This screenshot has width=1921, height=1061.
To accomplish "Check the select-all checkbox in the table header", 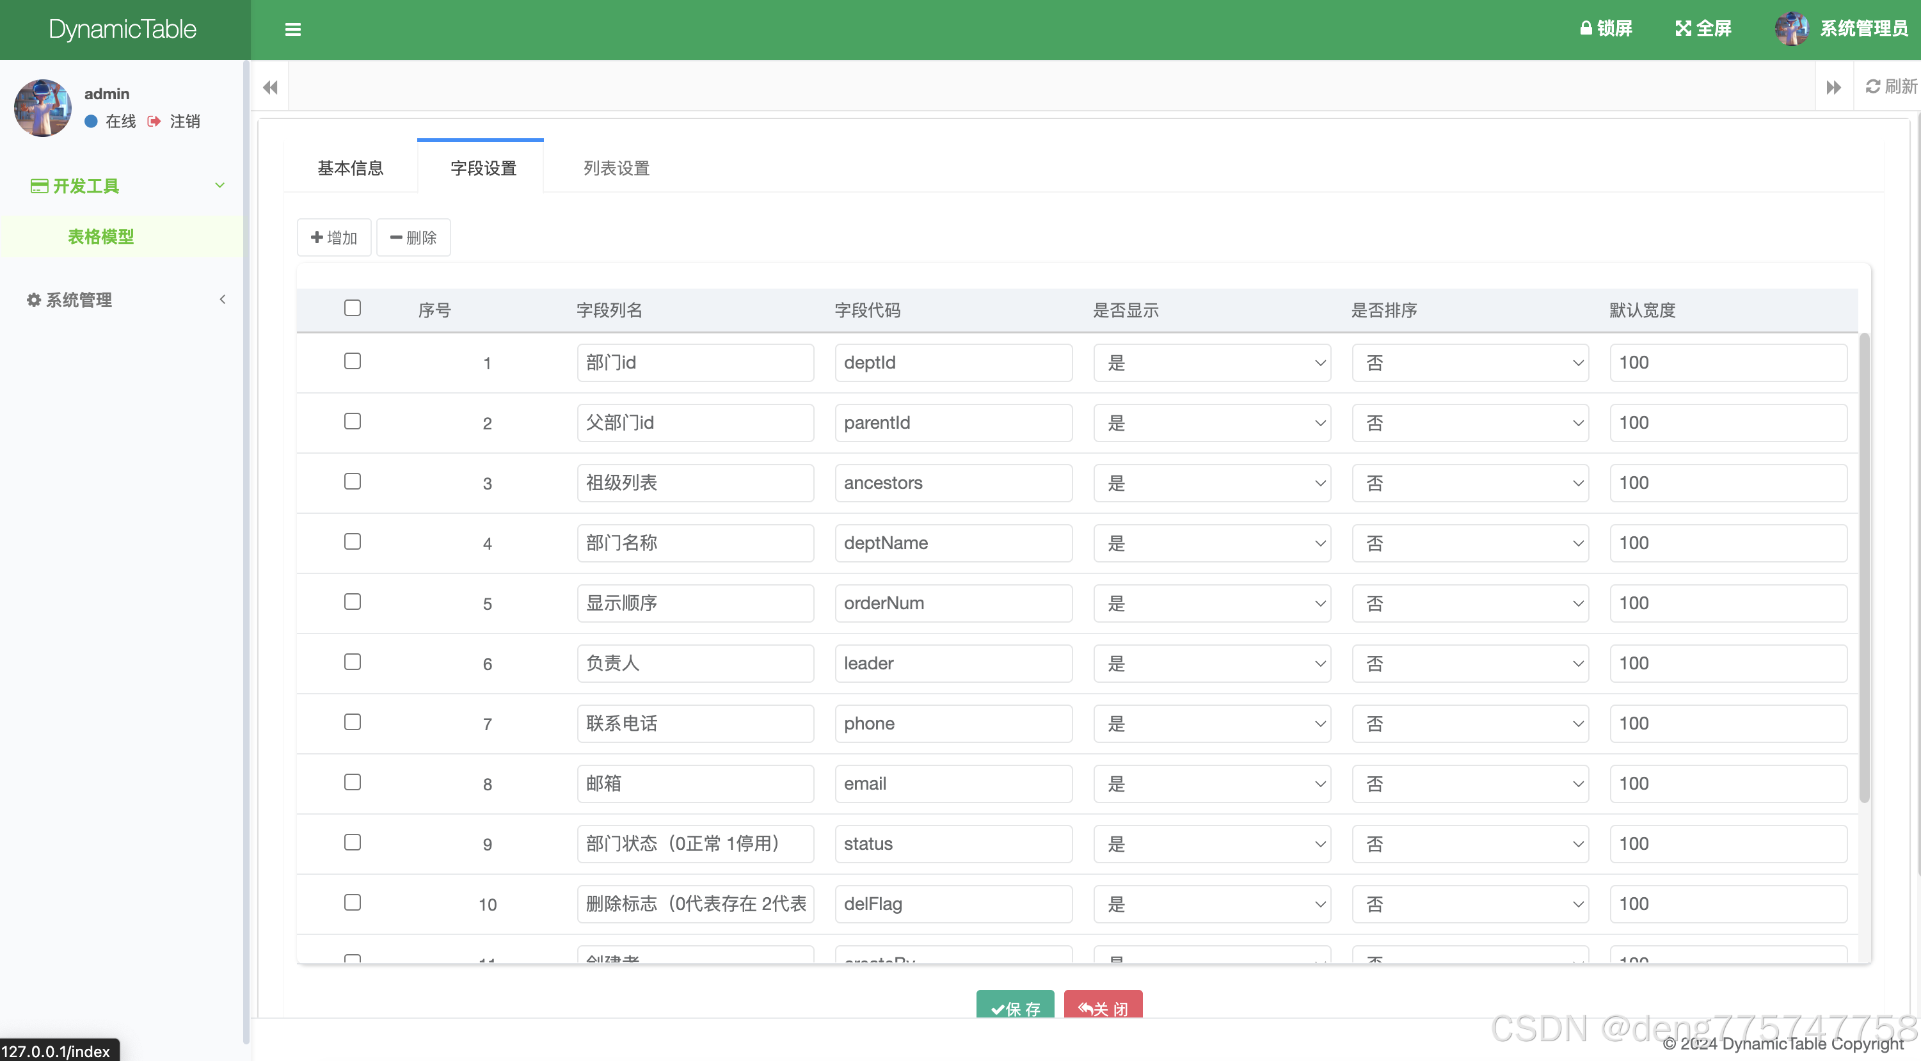I will pos(352,308).
